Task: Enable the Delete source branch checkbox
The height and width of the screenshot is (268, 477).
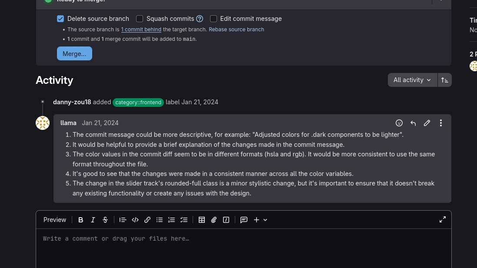Action: (60, 19)
